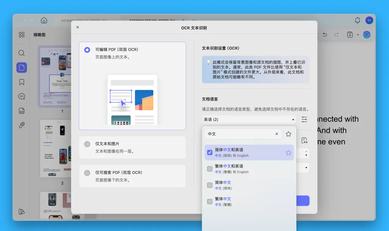
Task: Open page 3 thumbnail
Action: (x=56, y=205)
